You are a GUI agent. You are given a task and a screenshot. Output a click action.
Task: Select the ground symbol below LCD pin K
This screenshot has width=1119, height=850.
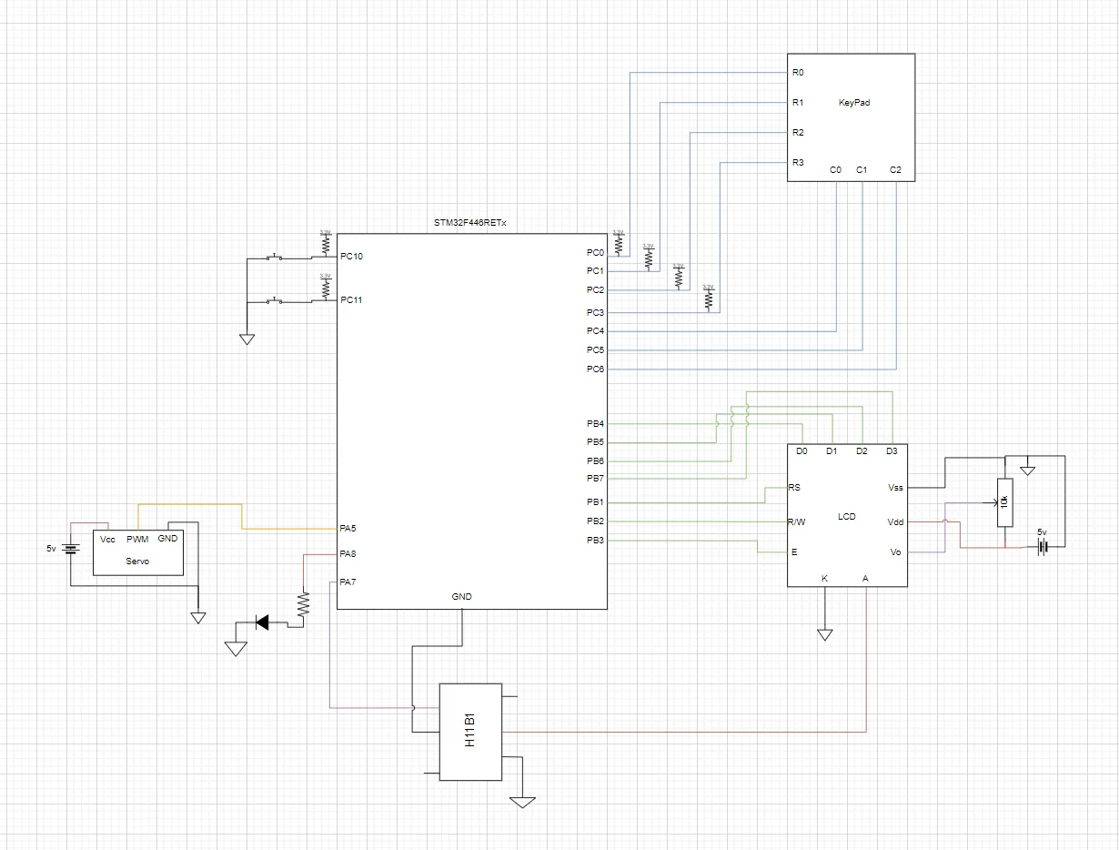(x=824, y=634)
